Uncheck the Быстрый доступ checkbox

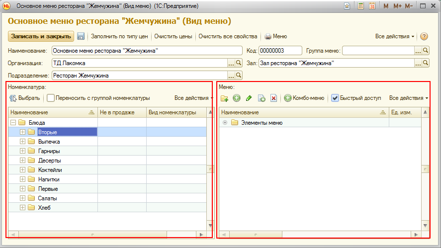(x=335, y=98)
